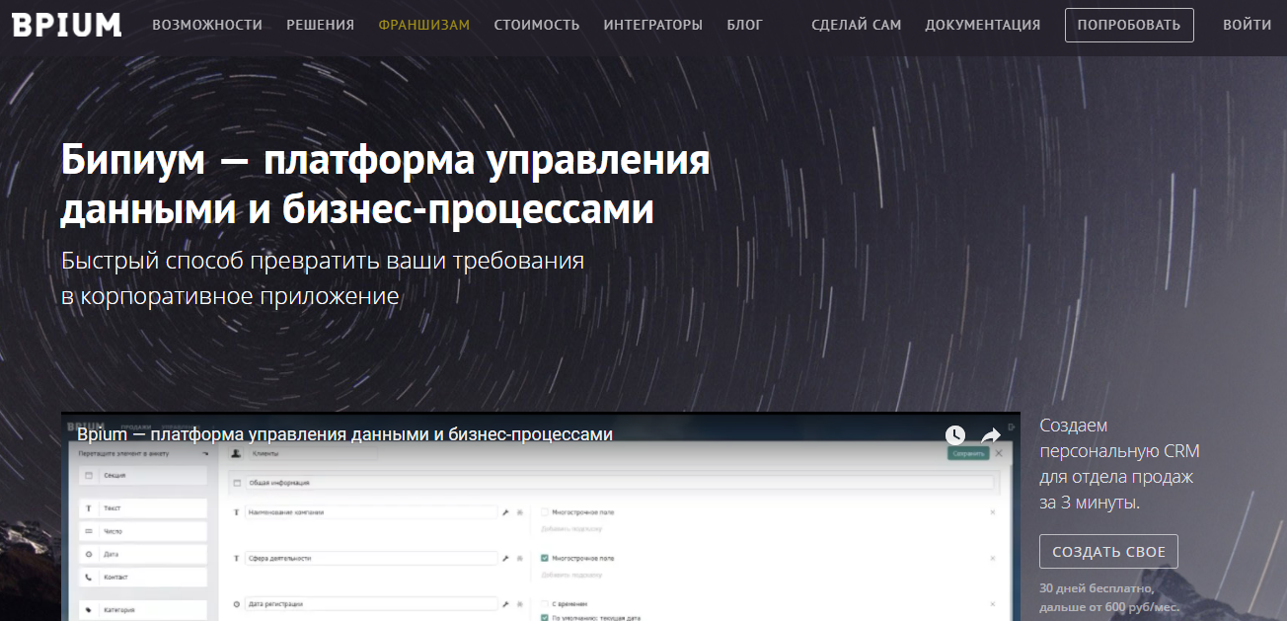The image size is (1287, 621).
Task: Click ВОЙТИ to log in
Action: (1248, 25)
